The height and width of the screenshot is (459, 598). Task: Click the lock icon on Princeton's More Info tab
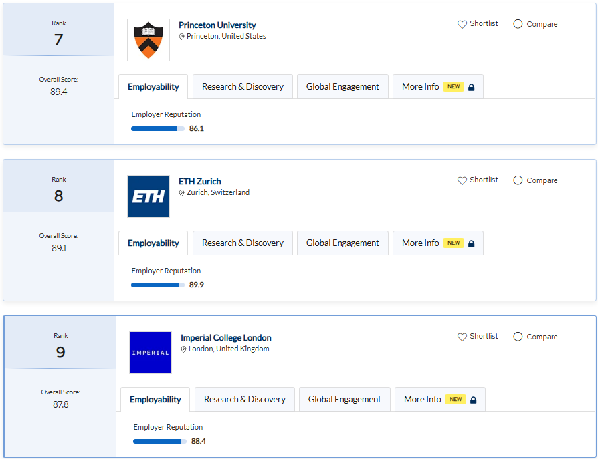(x=471, y=88)
